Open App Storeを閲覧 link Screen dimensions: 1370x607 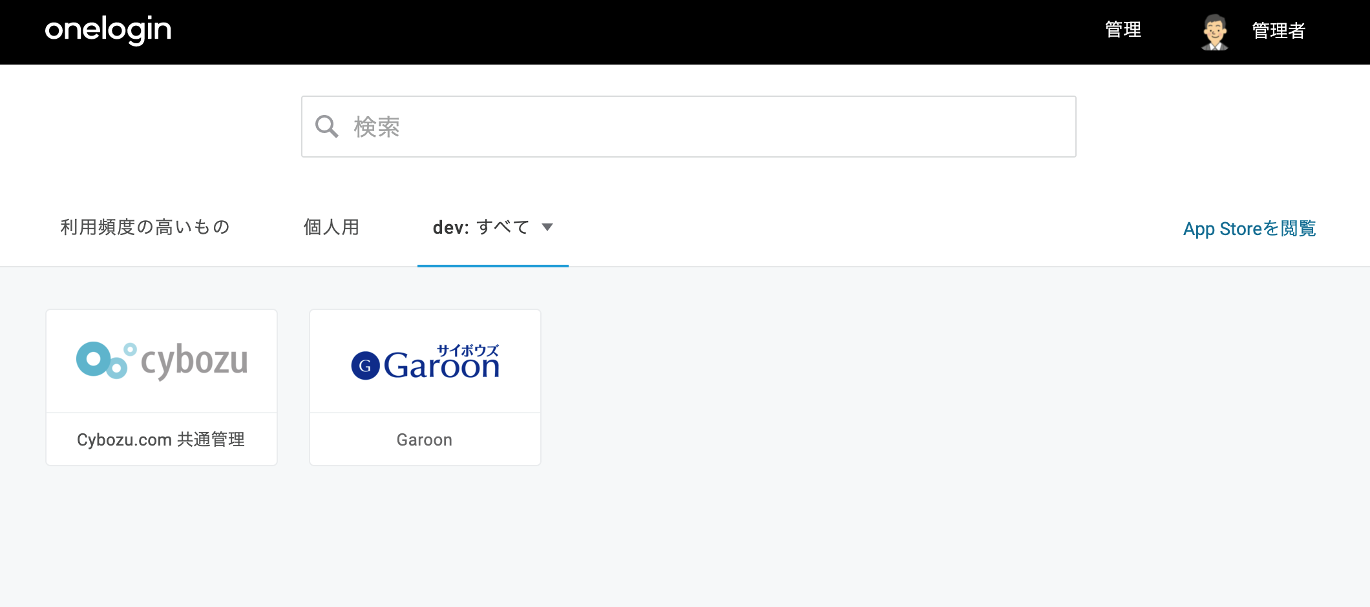(x=1249, y=229)
